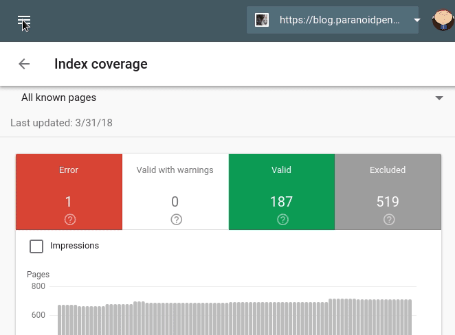Viewport: 455px width, 335px height.
Task: Open the All known pages dropdown arrow
Action: (439, 98)
